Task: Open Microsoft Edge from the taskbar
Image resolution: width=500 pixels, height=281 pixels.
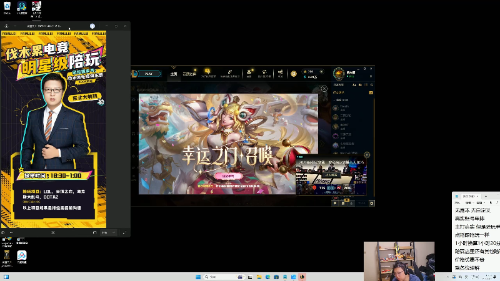Action: point(267,277)
